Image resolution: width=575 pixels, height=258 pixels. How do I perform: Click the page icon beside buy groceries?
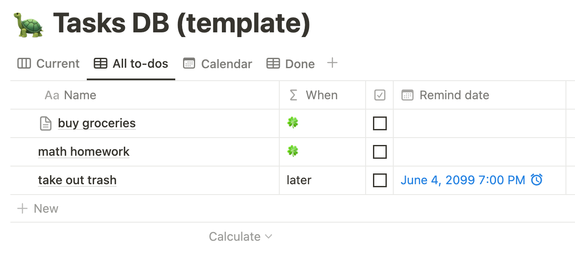coord(46,123)
